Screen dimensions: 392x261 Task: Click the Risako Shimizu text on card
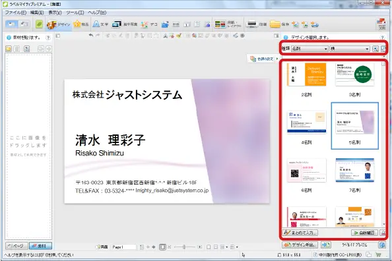point(100,153)
